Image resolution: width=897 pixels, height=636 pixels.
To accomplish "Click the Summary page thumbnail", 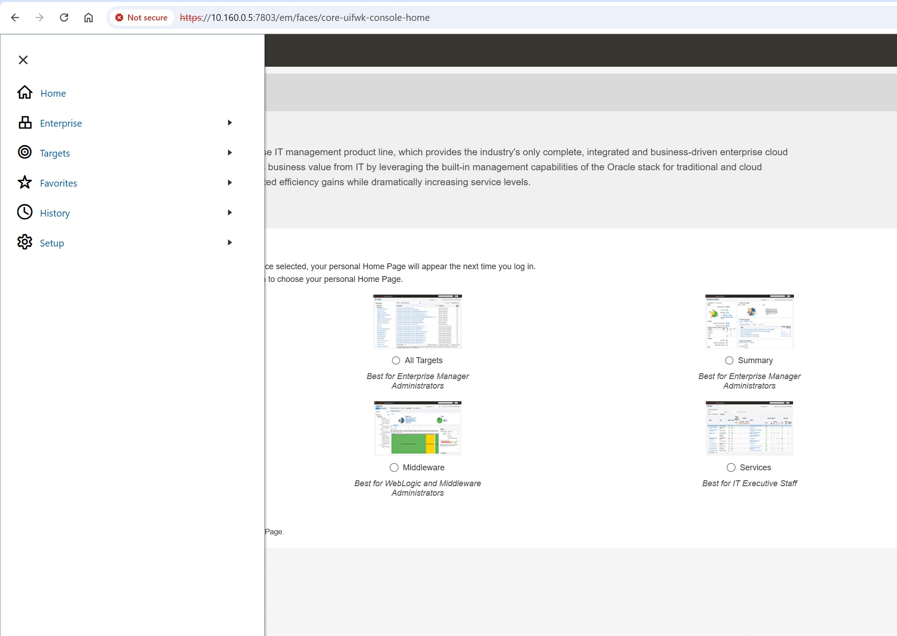I will click(x=749, y=322).
